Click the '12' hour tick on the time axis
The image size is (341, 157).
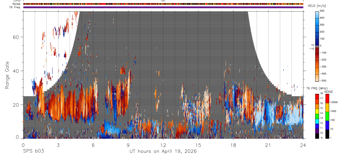(163, 145)
